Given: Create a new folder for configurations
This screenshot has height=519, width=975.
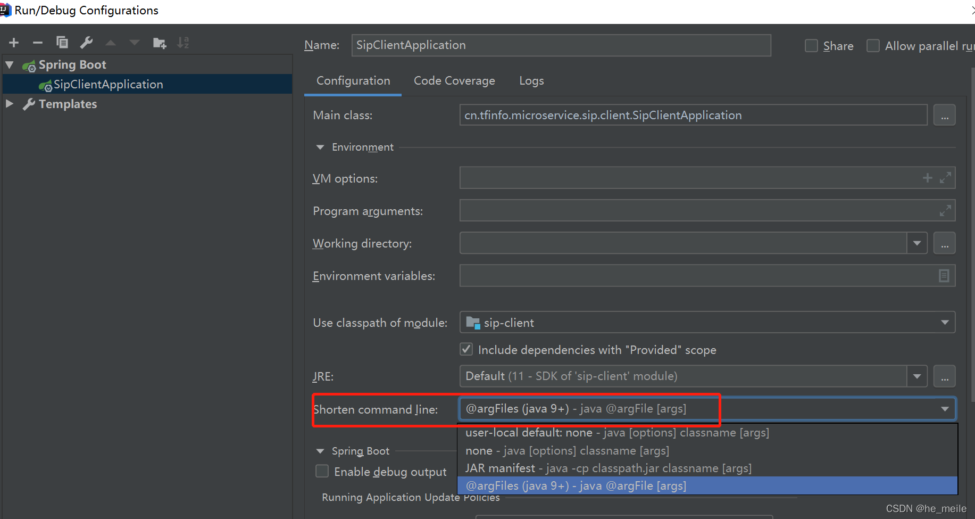Looking at the screenshot, I should [159, 43].
